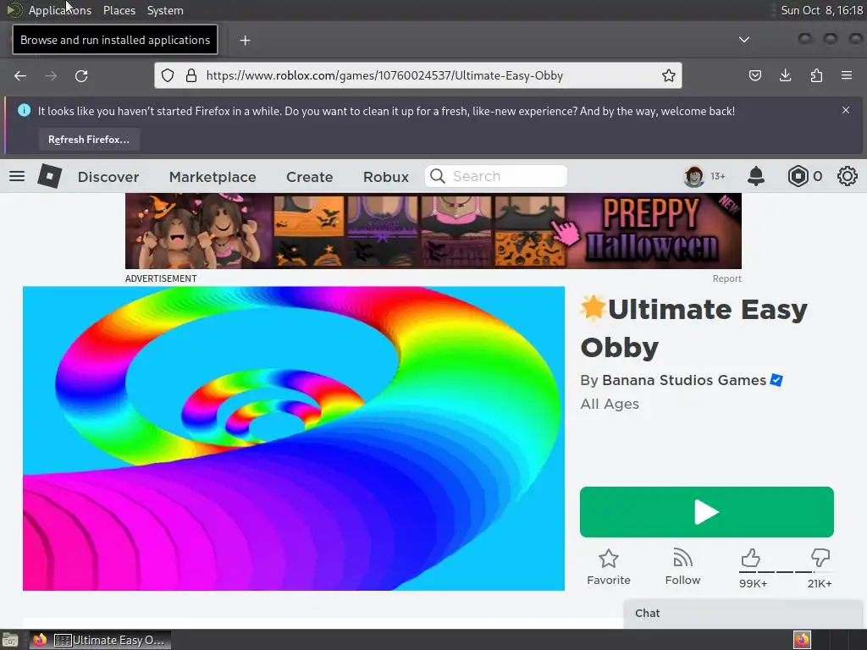Report the advertisement
The height and width of the screenshot is (650, 867).
click(726, 278)
